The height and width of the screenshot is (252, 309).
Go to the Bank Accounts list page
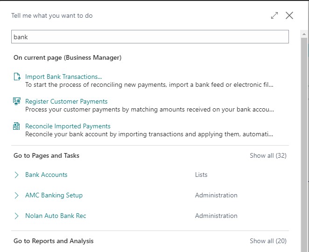[x=46, y=175]
